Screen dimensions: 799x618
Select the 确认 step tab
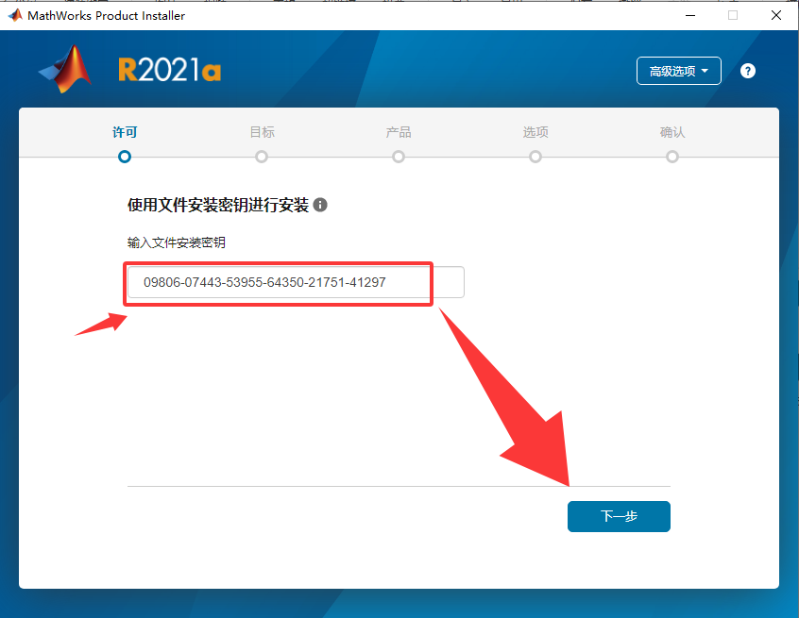tap(672, 132)
